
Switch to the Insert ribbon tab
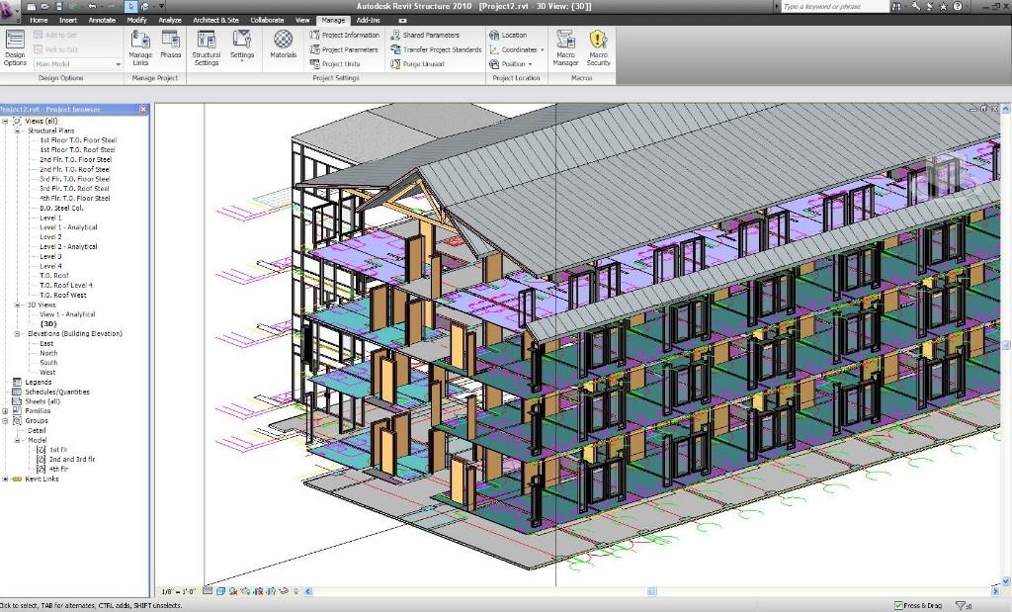pos(68,20)
